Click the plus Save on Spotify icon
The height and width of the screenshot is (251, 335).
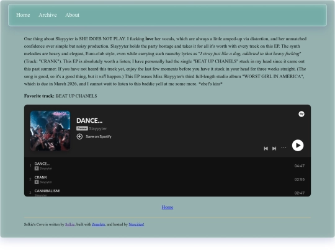click(x=79, y=136)
